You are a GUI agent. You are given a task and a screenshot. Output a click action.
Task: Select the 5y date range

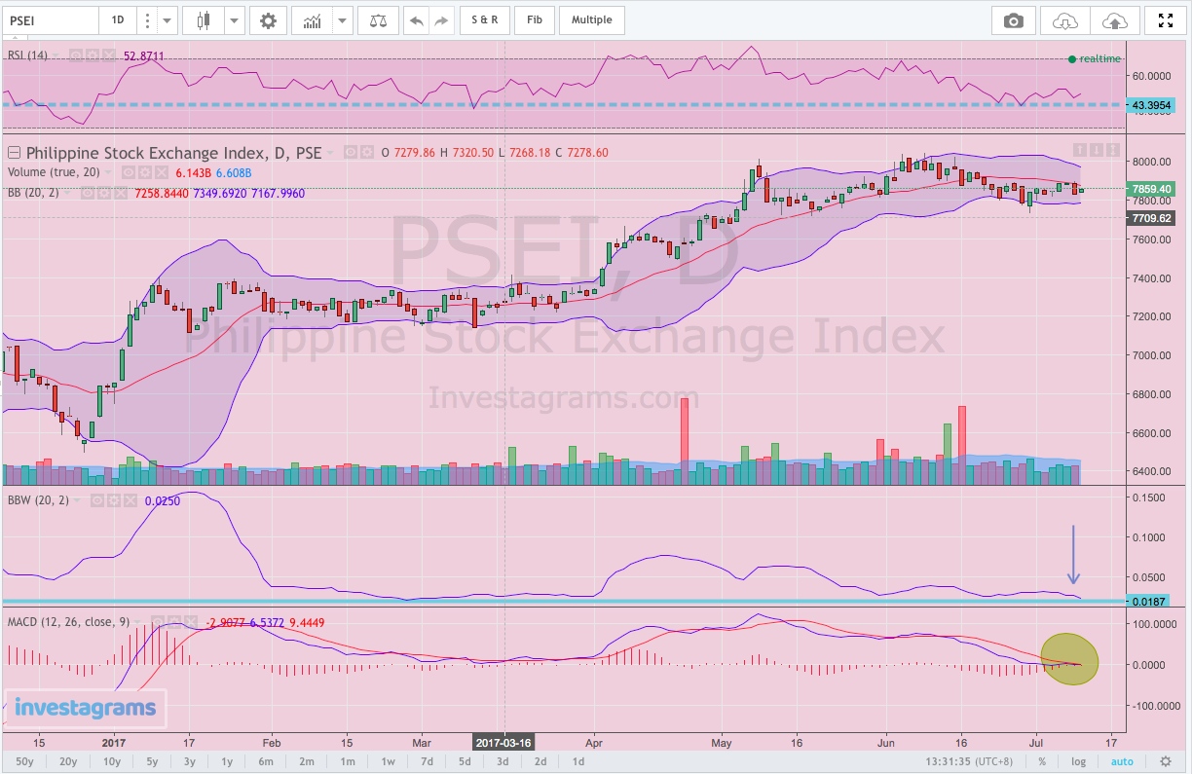coord(151,761)
